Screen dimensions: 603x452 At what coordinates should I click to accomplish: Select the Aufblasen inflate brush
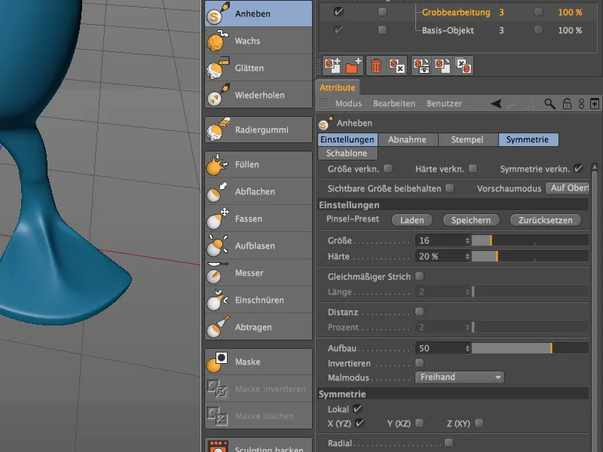point(259,246)
